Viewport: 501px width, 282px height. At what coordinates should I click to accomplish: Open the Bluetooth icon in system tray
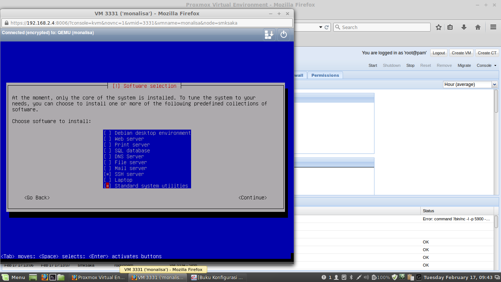point(351,277)
